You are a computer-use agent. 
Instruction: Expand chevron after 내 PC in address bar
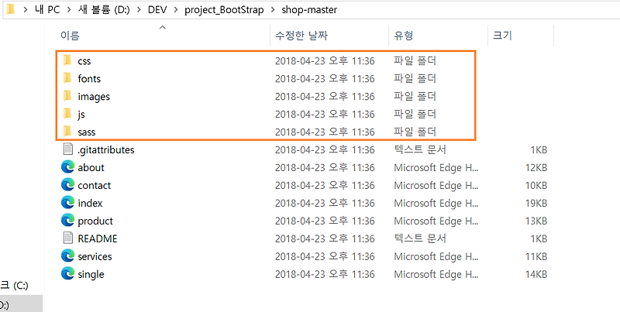[69, 10]
